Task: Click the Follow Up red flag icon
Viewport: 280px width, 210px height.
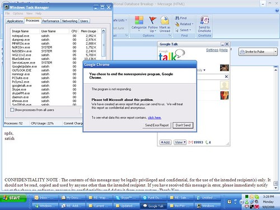Action: (x=153, y=20)
